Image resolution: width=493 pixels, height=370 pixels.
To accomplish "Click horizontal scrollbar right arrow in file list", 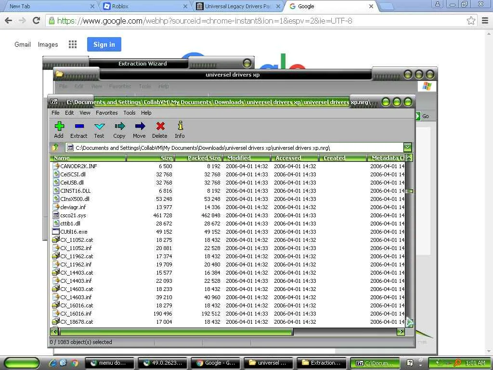I will pos(401,331).
